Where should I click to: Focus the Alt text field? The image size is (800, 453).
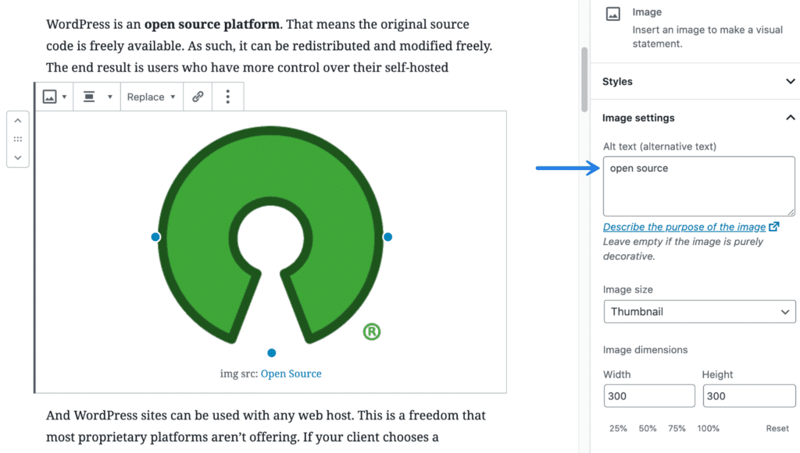(698, 186)
